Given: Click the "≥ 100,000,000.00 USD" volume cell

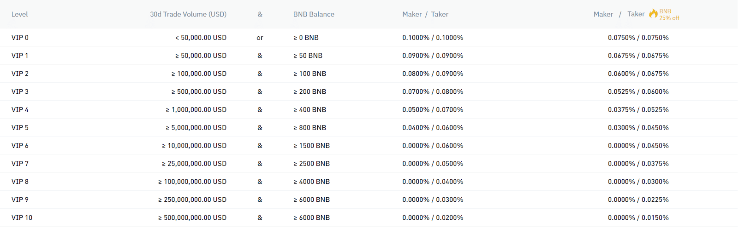Looking at the screenshot, I should point(192,181).
